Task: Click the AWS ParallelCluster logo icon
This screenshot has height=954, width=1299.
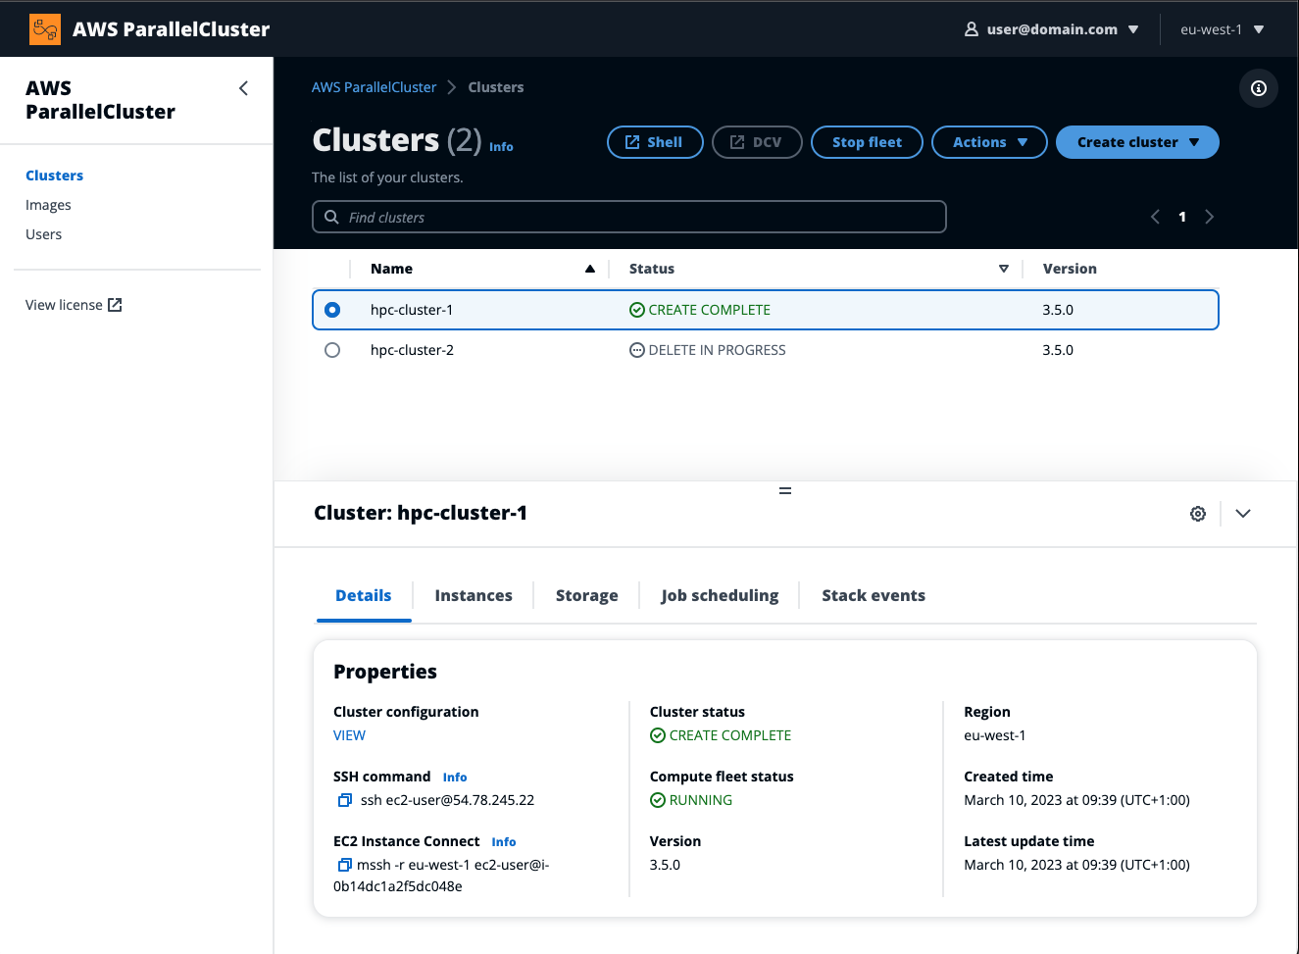Action: tap(44, 28)
